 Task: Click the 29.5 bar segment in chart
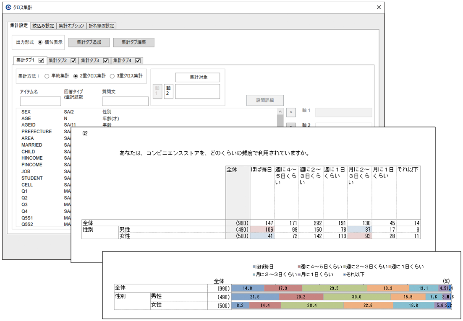click(x=335, y=288)
